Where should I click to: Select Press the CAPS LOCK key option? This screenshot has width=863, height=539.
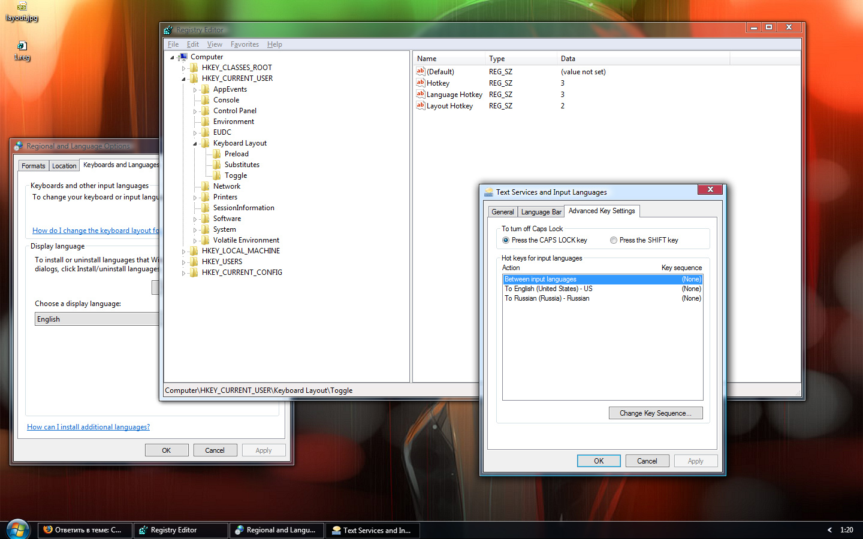point(506,240)
